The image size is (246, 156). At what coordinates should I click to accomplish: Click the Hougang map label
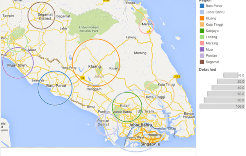tap(154, 135)
